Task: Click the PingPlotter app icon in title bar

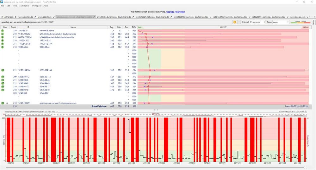Action: point(2,2)
